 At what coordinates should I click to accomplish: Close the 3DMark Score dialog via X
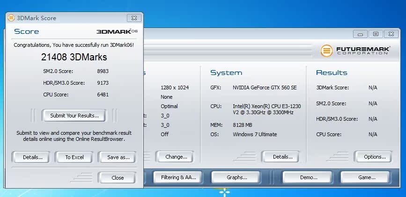[134, 18]
